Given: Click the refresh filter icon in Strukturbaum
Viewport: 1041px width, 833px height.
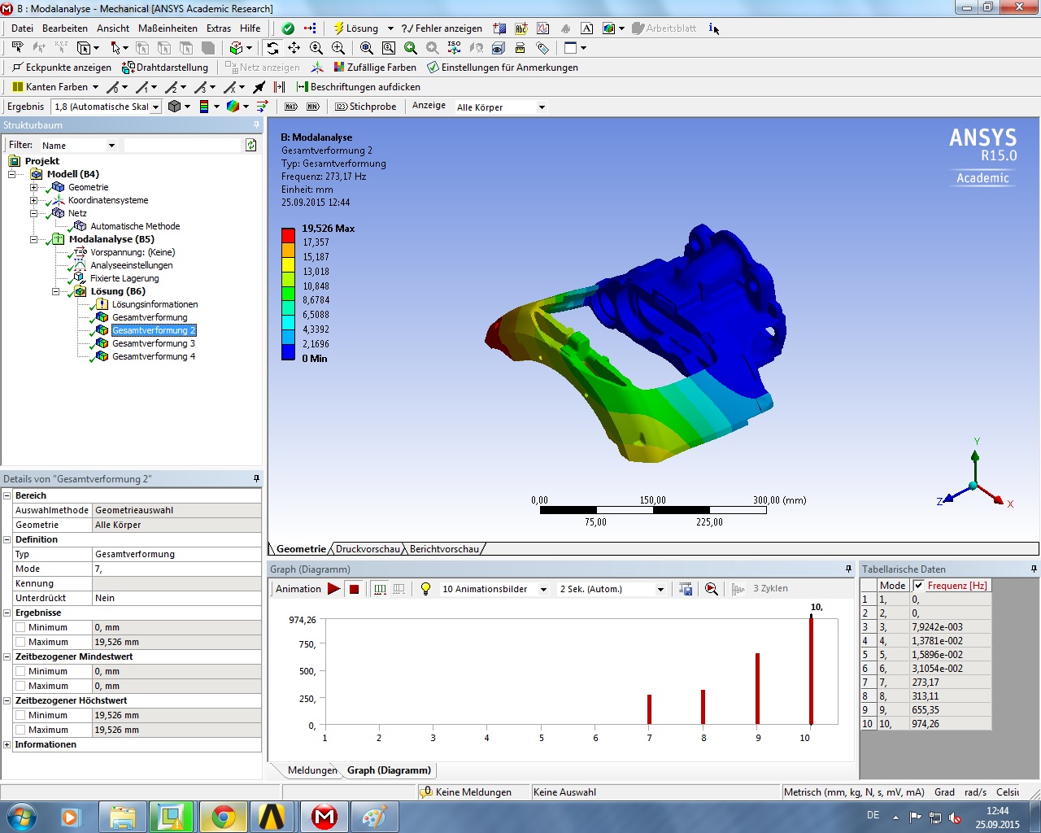Looking at the screenshot, I should (x=251, y=145).
